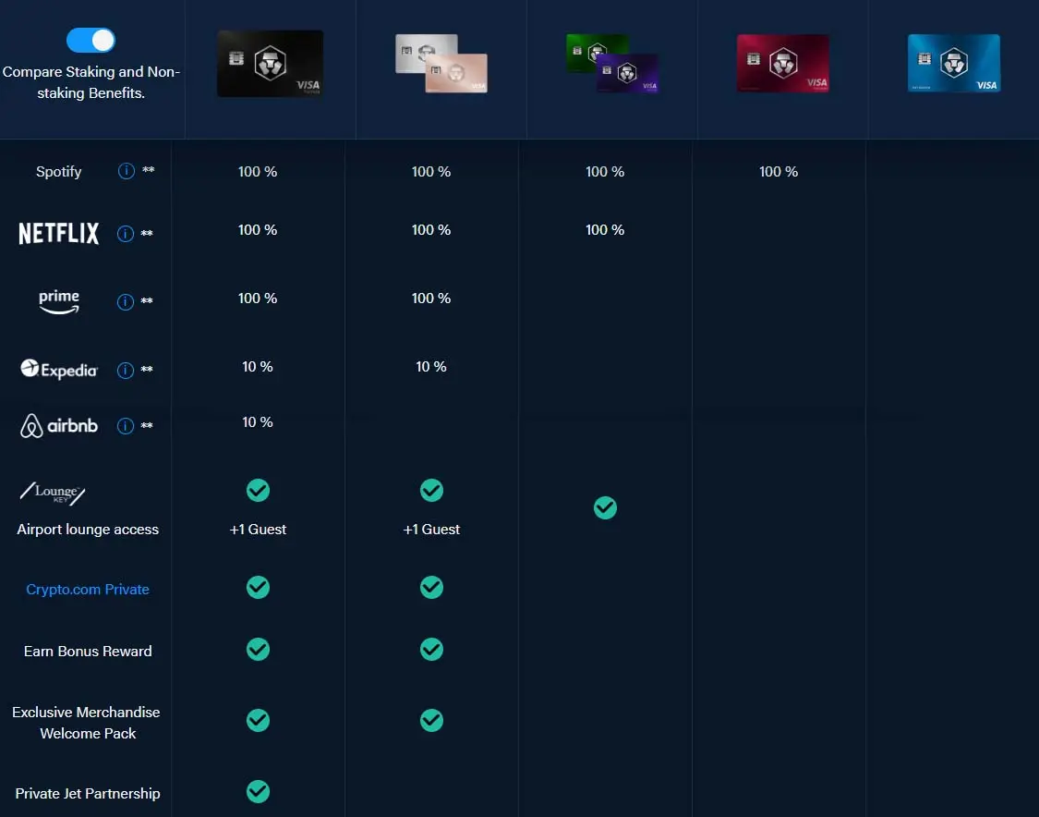Image resolution: width=1039 pixels, height=817 pixels.
Task: Open the Netflix info icon
Action: (126, 234)
